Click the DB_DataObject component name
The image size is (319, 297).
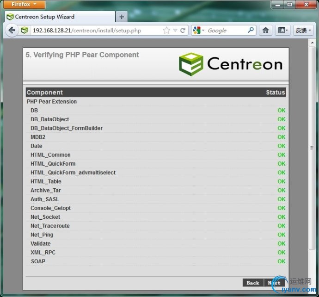click(49, 119)
